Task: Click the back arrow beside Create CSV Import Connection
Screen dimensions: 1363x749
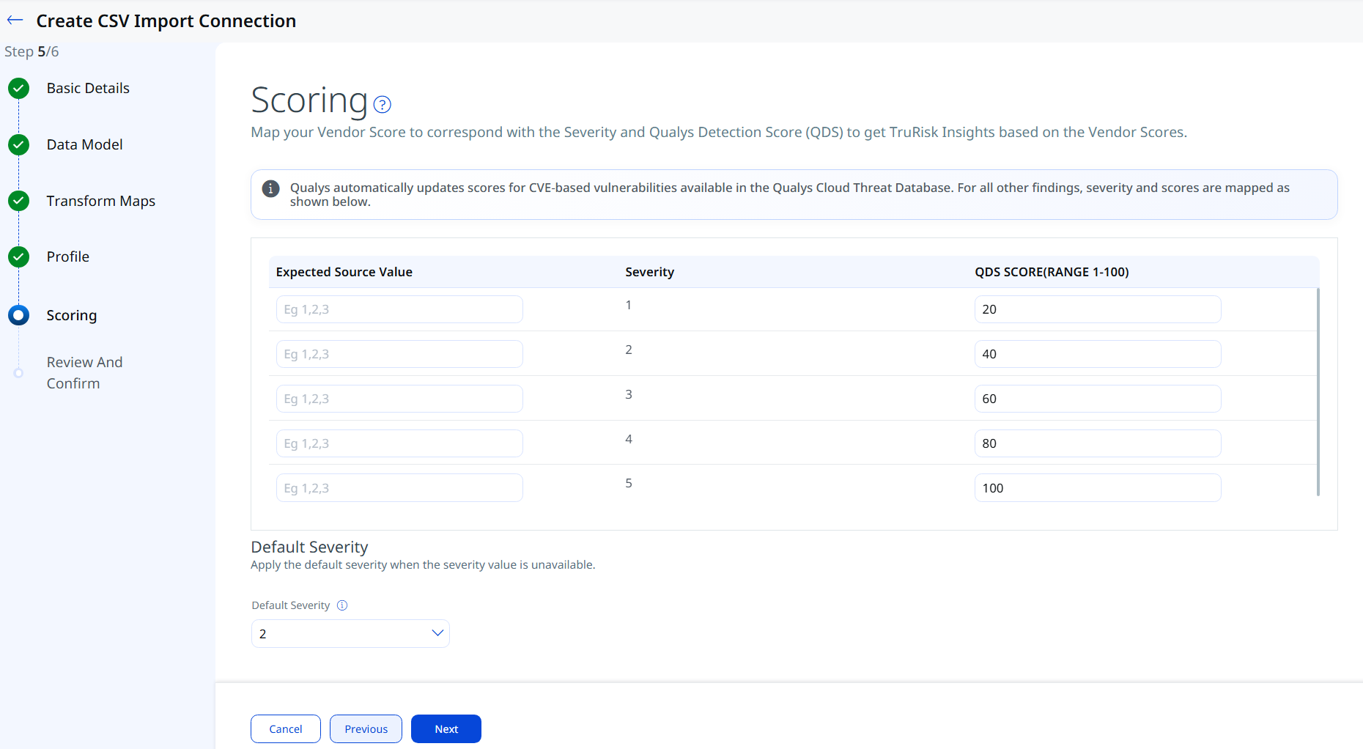Action: click(x=15, y=21)
